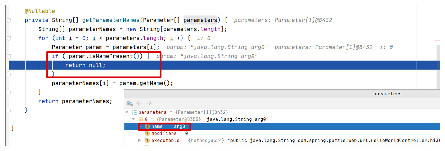
Task: Select the modifiers = 0 row
Action: 282,134
